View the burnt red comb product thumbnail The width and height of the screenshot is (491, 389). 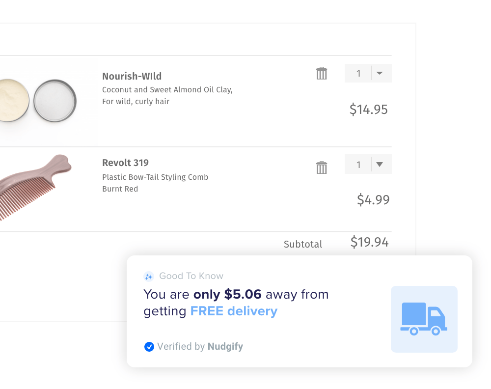(35, 187)
